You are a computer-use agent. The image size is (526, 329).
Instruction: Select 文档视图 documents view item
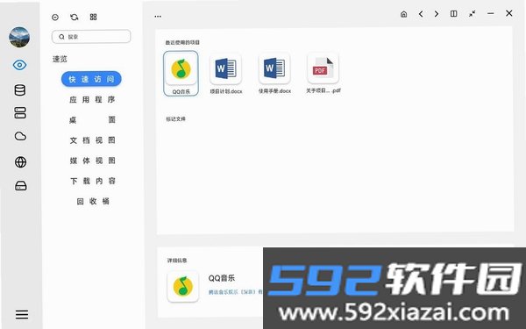point(92,140)
